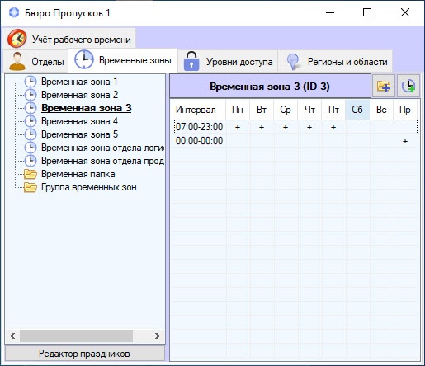Select Временная зона 4 in the tree
Viewport: 425px width, 366px height.
pos(79,121)
